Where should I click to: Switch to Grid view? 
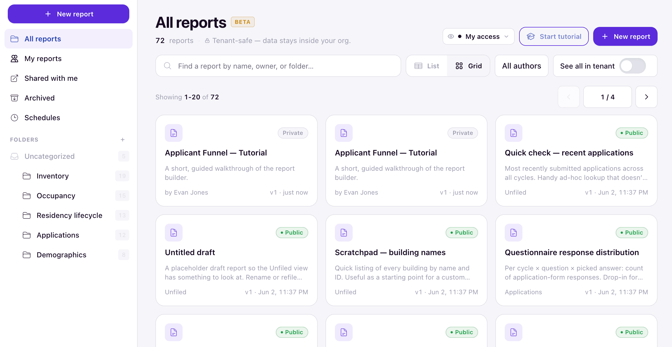468,66
